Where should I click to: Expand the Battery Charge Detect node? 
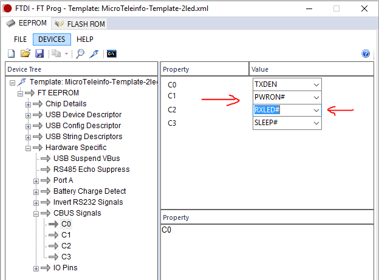point(36,192)
